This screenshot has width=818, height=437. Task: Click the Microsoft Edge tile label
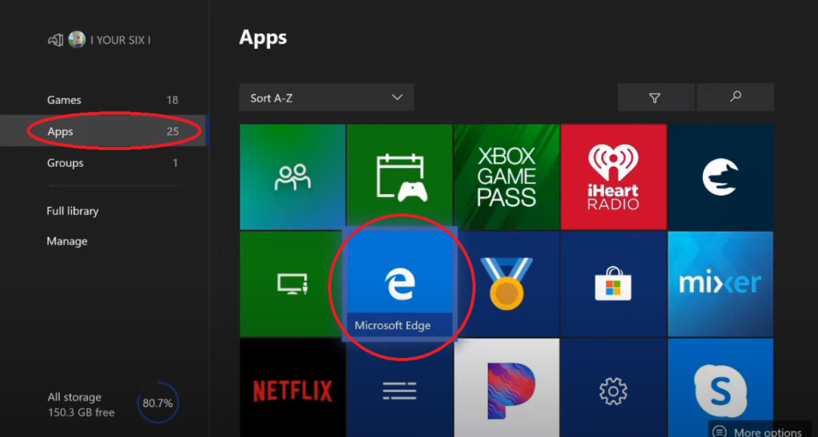coord(392,325)
